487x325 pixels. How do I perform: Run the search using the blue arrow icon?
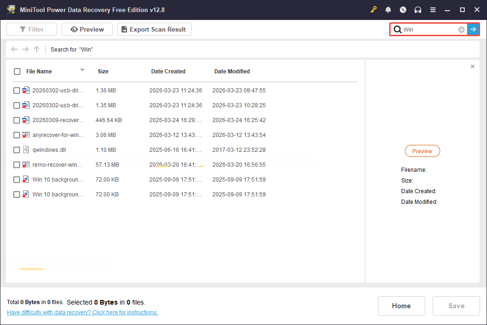[x=473, y=29]
